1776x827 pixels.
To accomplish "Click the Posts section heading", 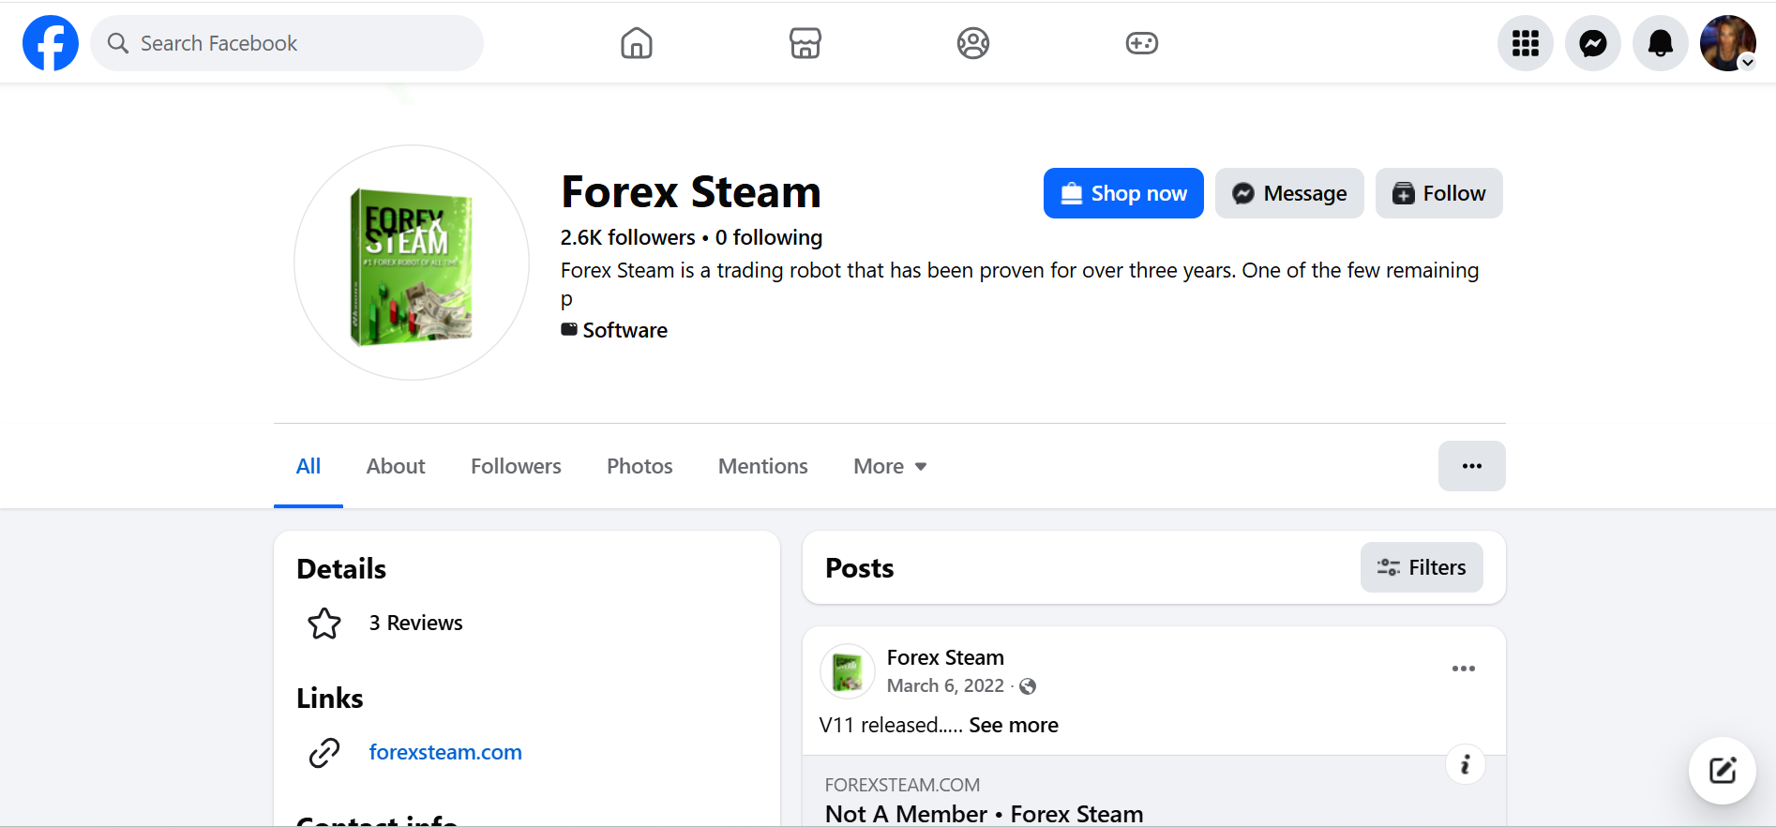I will click(x=860, y=568).
